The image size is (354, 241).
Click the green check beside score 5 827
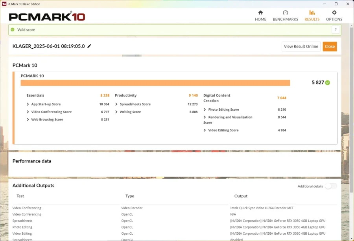(328, 83)
